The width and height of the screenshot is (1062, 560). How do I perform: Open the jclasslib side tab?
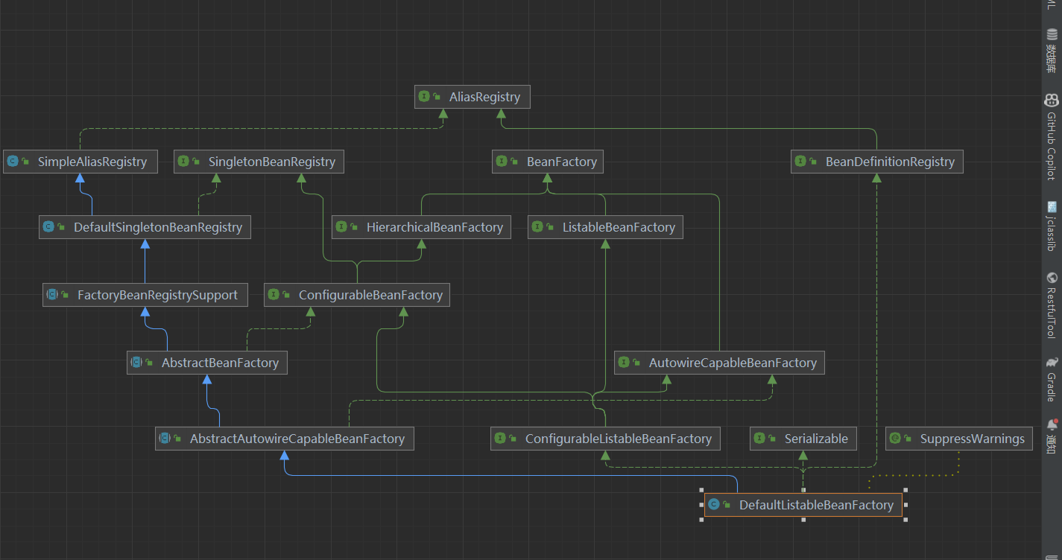(x=1052, y=226)
